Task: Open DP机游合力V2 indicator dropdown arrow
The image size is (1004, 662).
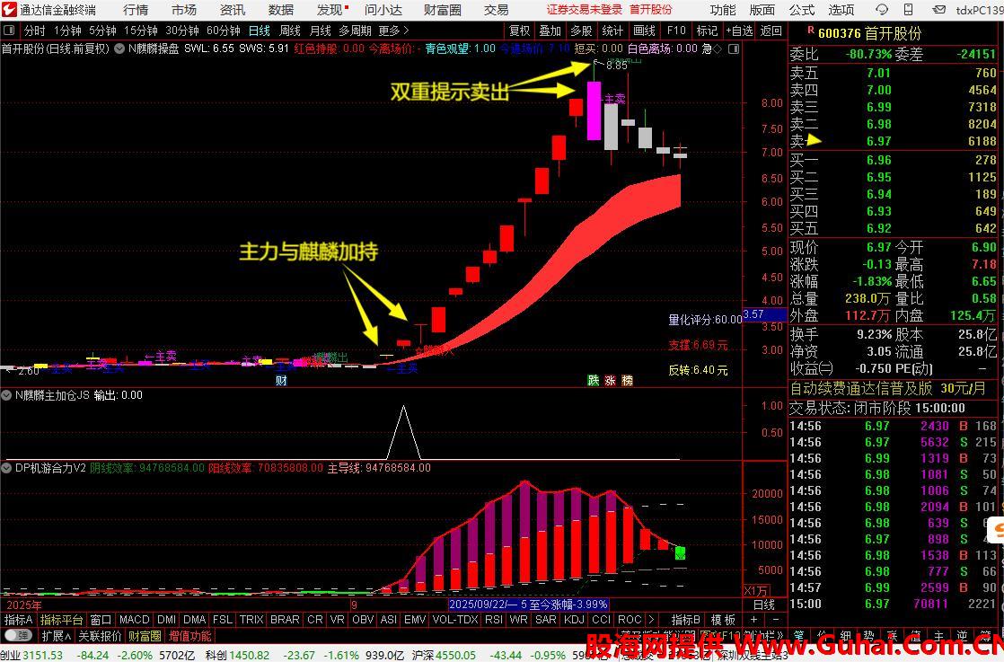Action: coord(6,468)
